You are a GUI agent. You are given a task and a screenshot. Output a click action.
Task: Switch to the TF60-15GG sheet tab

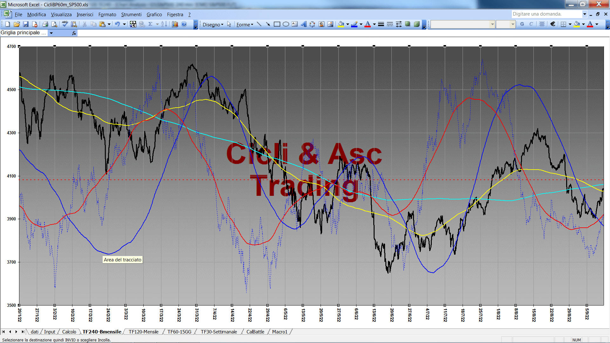[179, 332]
